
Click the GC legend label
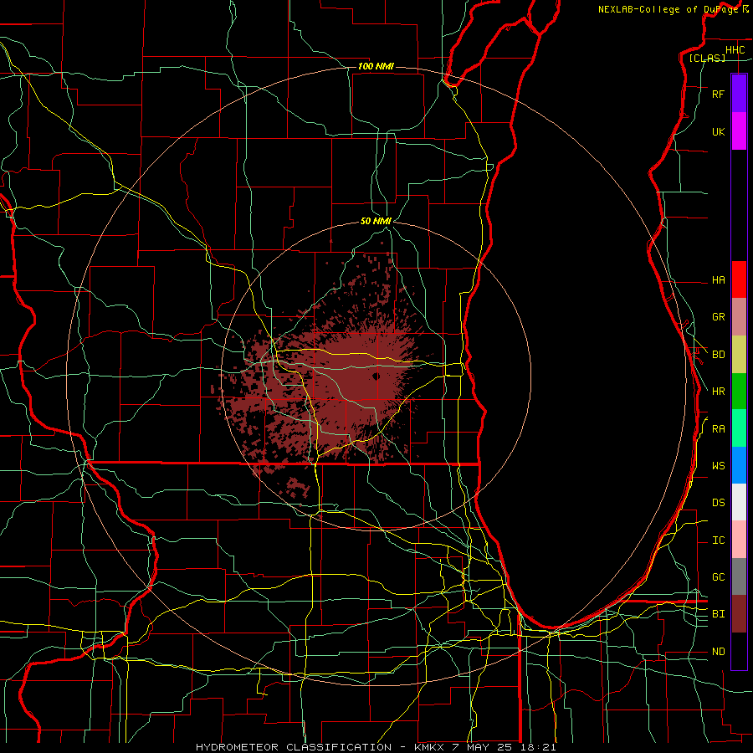click(718, 577)
